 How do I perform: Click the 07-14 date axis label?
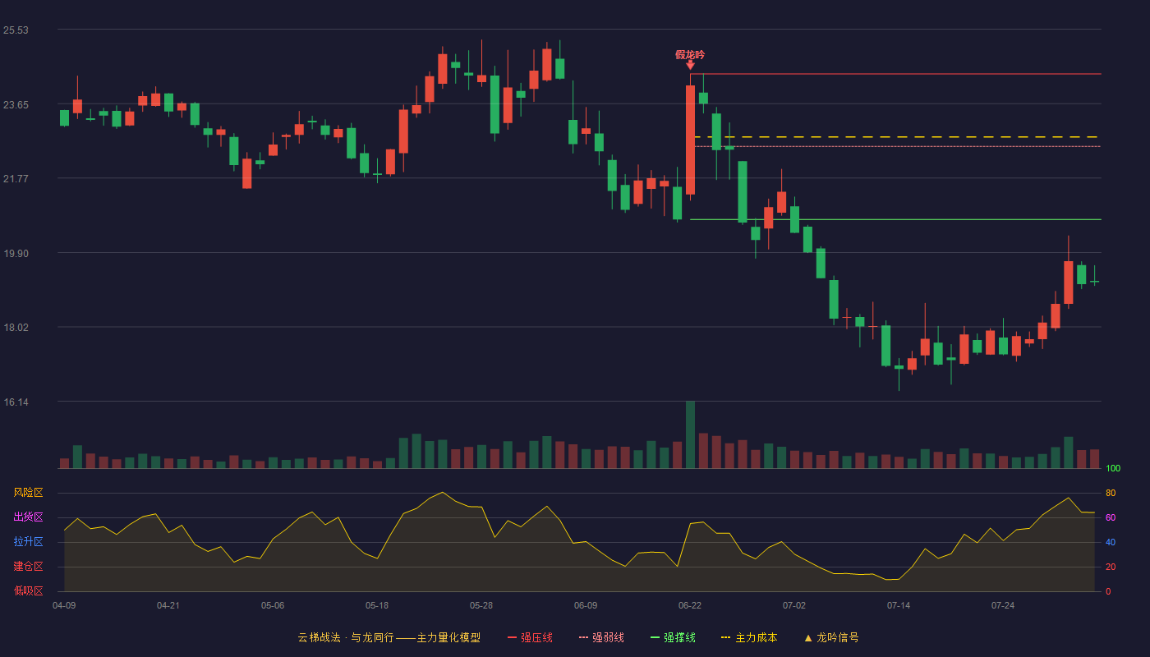pos(899,605)
